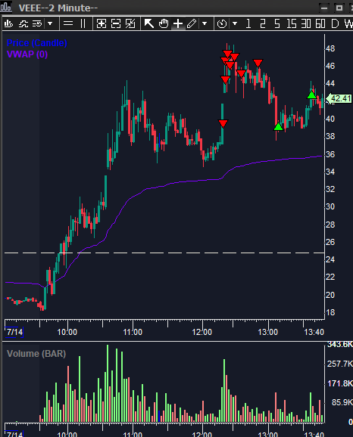Click the chart settings list icon

coord(37,23)
